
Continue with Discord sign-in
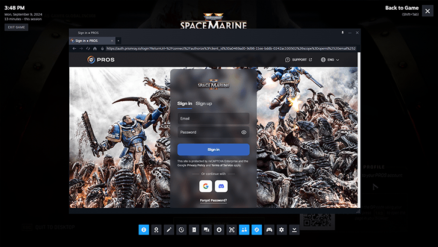pos(221,186)
